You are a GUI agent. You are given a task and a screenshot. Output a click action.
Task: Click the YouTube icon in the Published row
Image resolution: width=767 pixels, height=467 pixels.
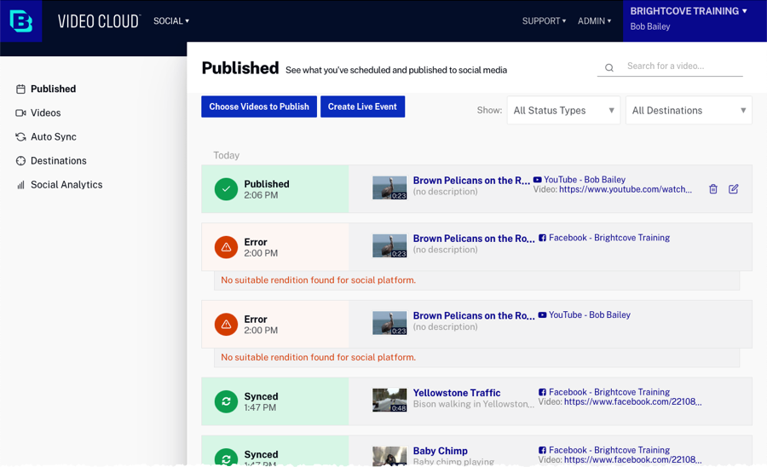(538, 180)
